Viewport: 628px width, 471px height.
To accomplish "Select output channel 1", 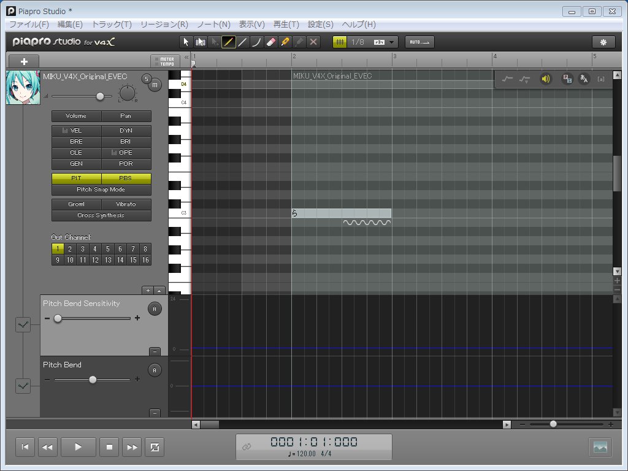I will [58, 249].
